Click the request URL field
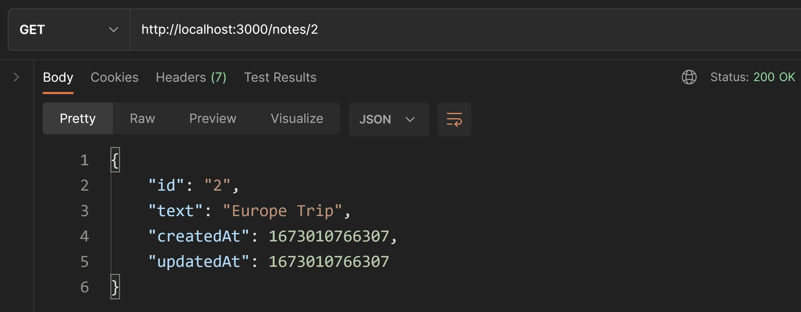The height and width of the screenshot is (312, 801). click(x=465, y=29)
